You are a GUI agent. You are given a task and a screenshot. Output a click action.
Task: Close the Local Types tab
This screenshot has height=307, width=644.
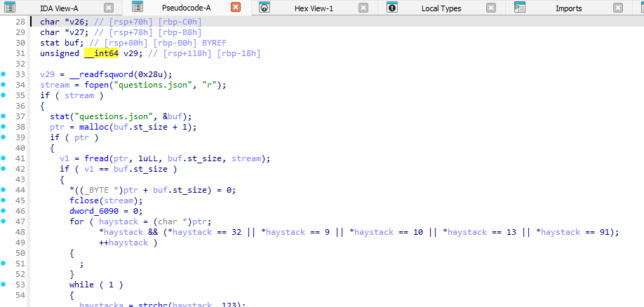tap(490, 8)
